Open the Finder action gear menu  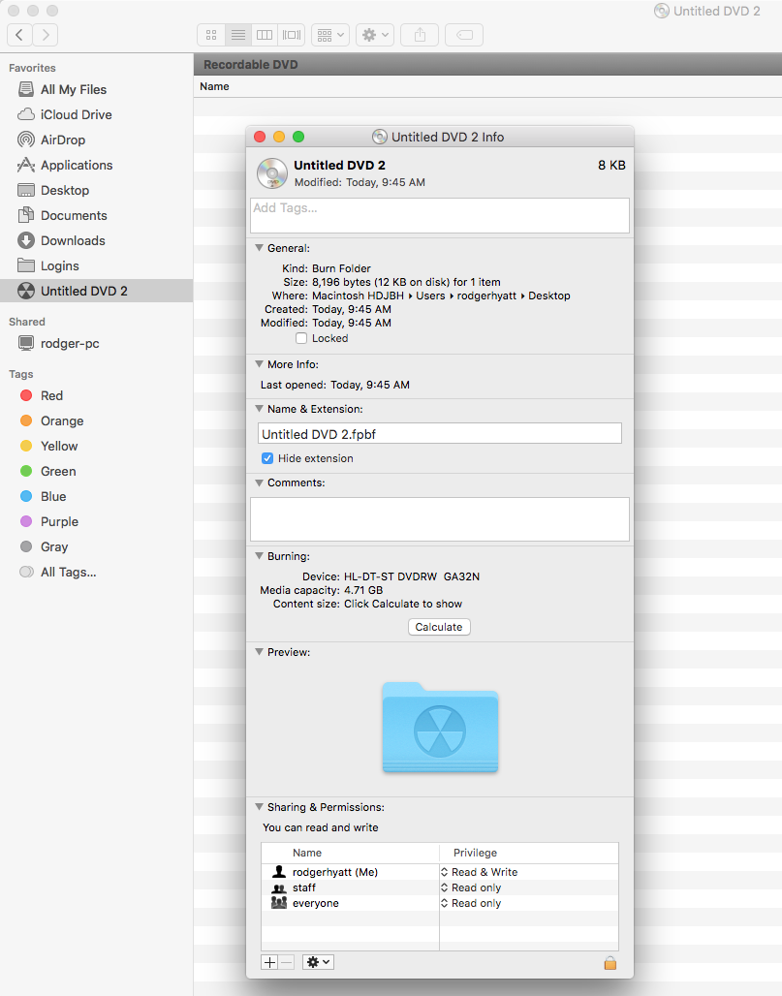tap(375, 35)
